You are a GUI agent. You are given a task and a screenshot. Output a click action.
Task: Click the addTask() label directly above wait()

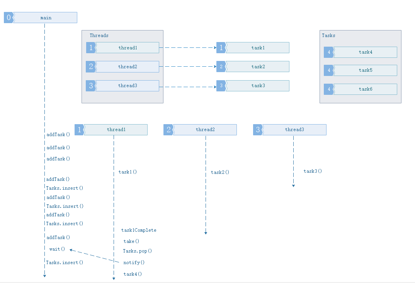click(x=58, y=238)
